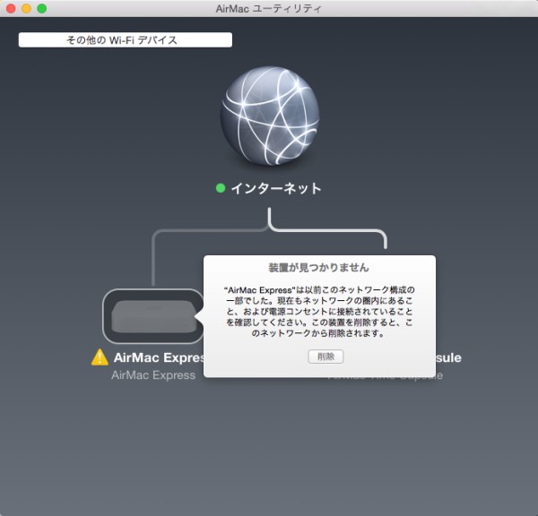Click the green Internet status dot

221,188
